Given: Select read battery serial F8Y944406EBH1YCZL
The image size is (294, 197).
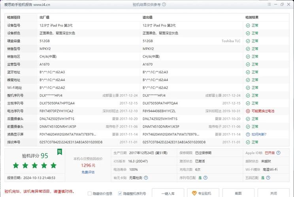Looking at the screenshot, I should (x=159, y=111).
